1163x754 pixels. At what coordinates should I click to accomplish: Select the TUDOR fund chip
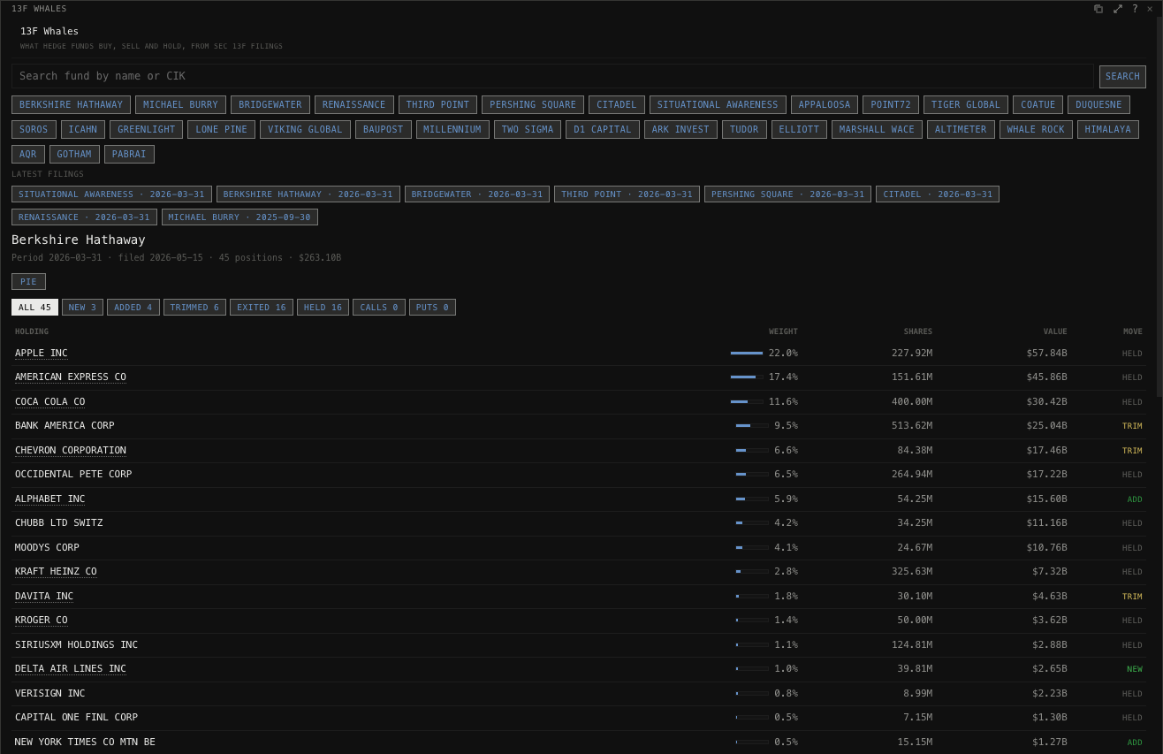pyautogui.click(x=744, y=130)
